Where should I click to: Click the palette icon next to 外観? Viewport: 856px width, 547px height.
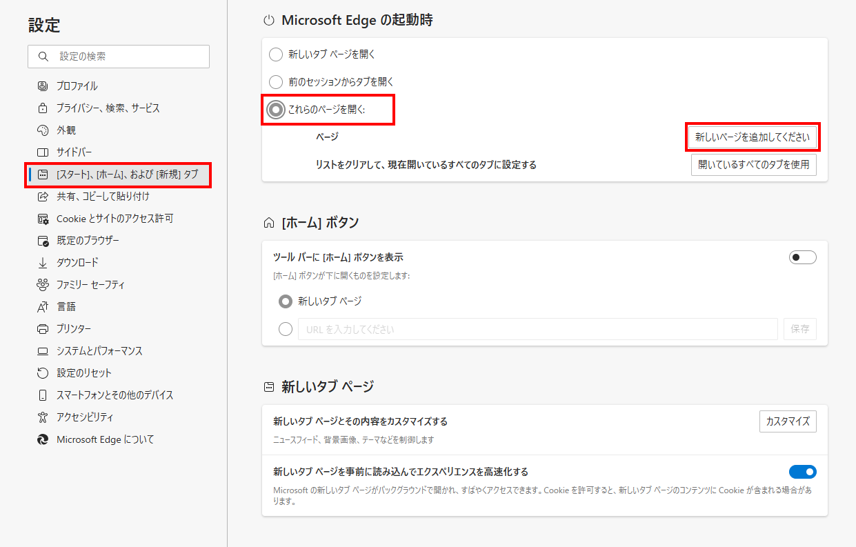click(43, 130)
